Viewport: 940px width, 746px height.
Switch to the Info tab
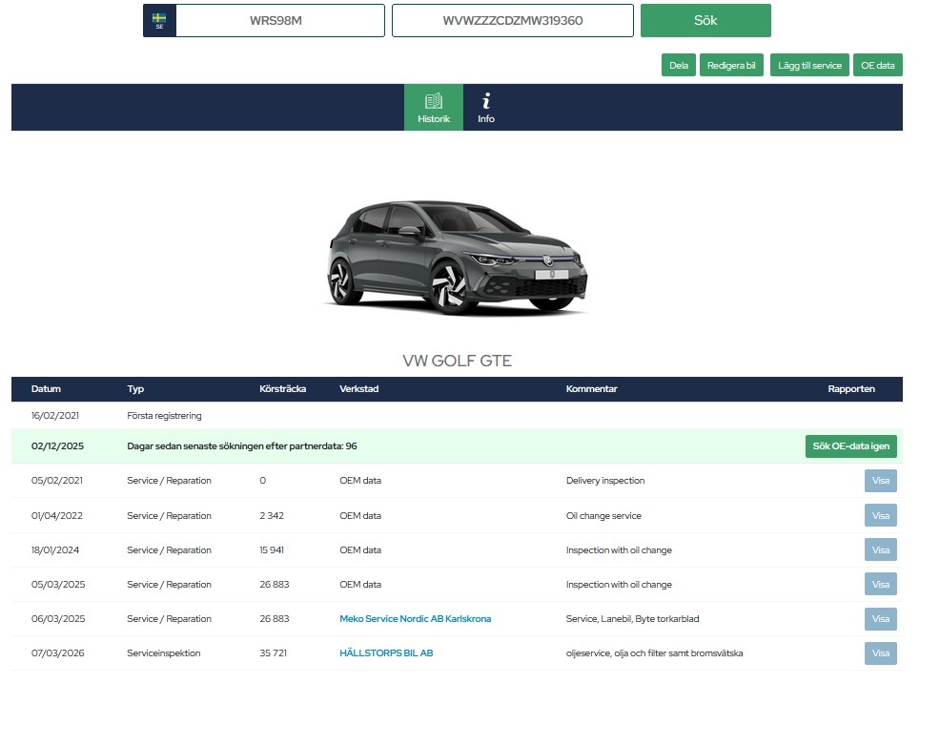[485, 108]
